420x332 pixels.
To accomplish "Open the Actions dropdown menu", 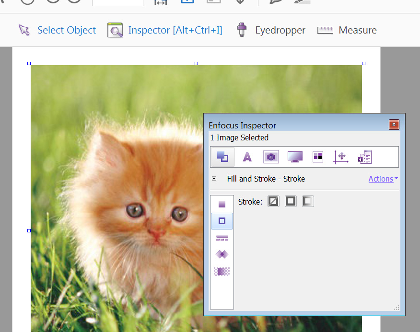I will pyautogui.click(x=383, y=179).
